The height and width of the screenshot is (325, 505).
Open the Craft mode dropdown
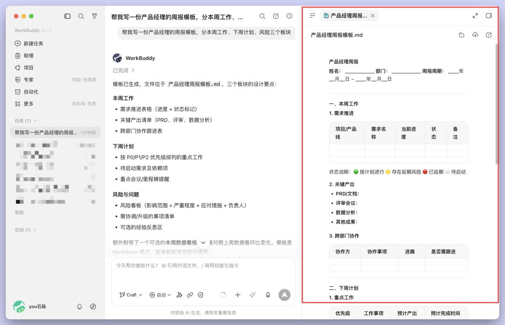click(131, 295)
